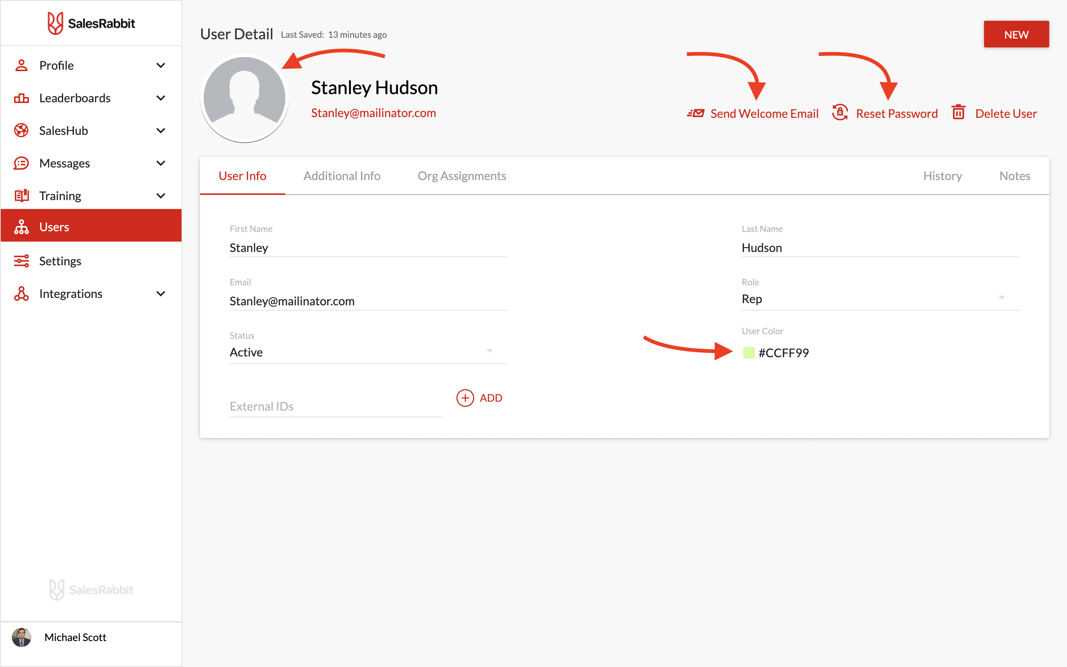Click the Training book icon
1067x667 pixels.
tap(21, 195)
